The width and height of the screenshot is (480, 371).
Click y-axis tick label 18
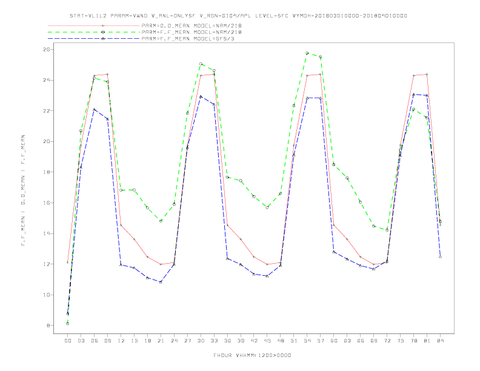pos(48,172)
